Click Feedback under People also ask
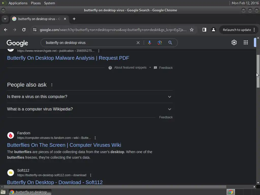The image size is (260, 195). pos(166,117)
